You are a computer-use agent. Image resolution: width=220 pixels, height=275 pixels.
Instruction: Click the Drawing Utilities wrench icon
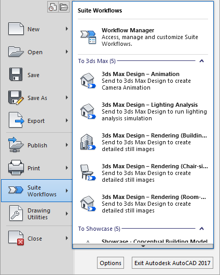point(16,213)
